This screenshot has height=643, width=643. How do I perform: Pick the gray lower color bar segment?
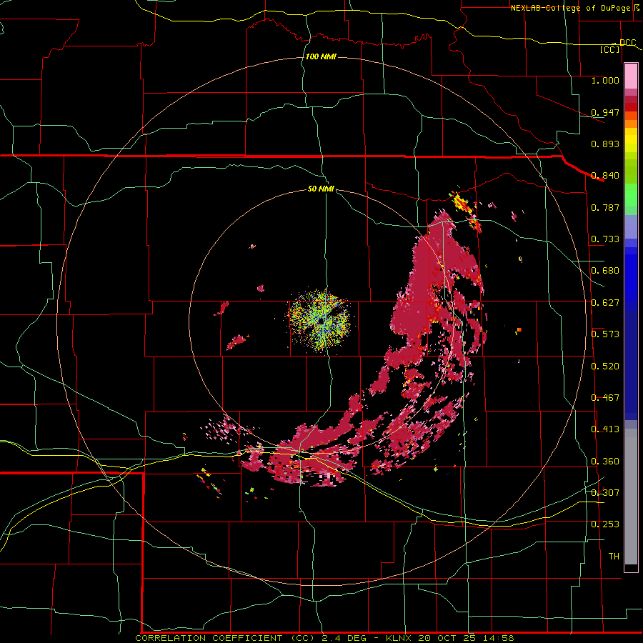pos(631,497)
